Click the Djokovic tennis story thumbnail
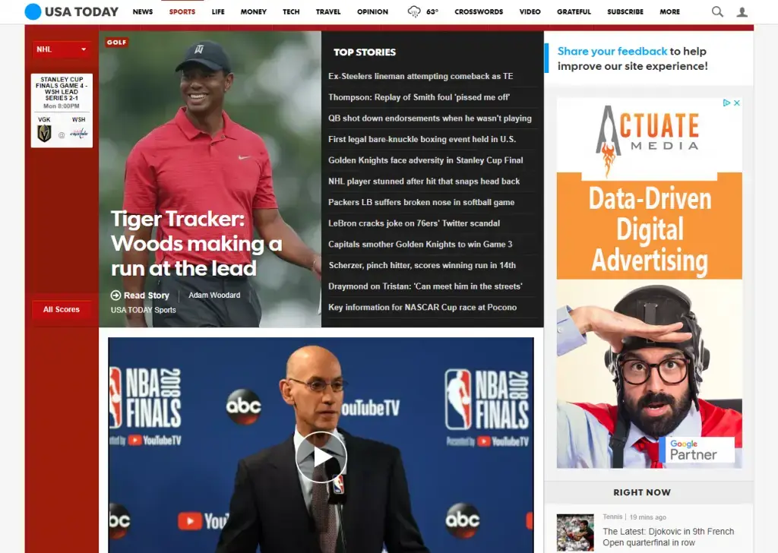Image resolution: width=778 pixels, height=553 pixels. coord(575,532)
